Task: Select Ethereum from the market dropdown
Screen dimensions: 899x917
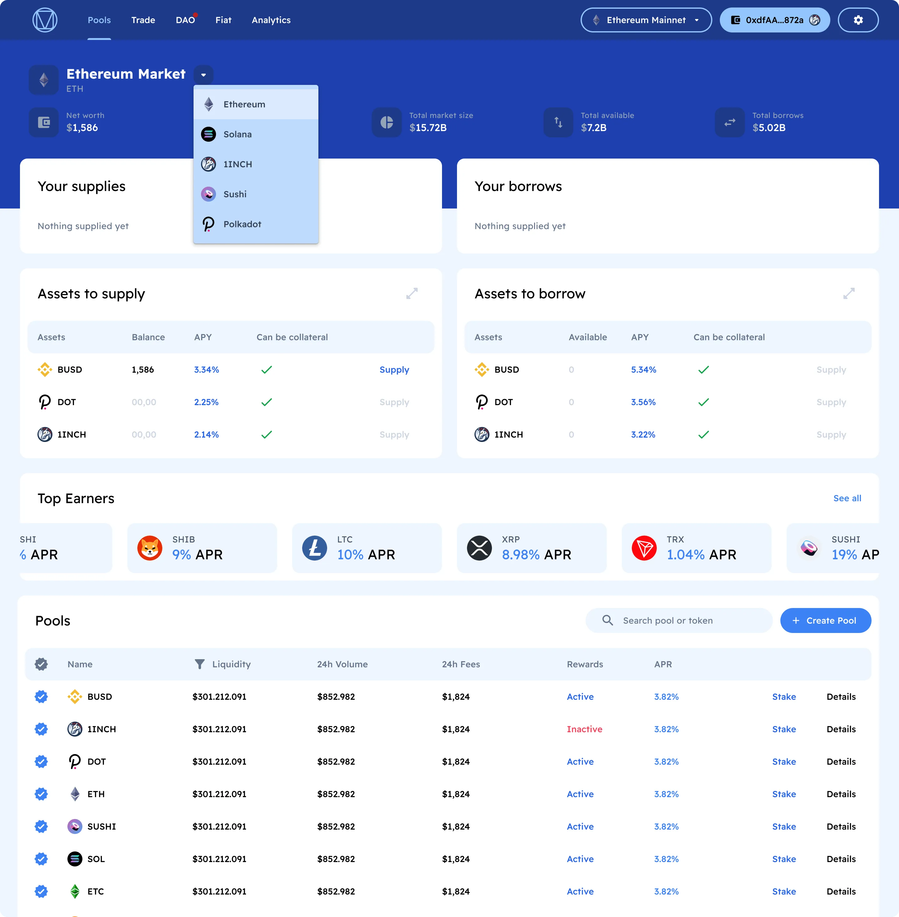Action: click(256, 104)
